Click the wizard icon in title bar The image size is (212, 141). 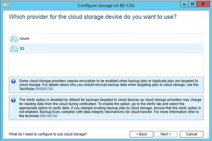(x=6, y=5)
